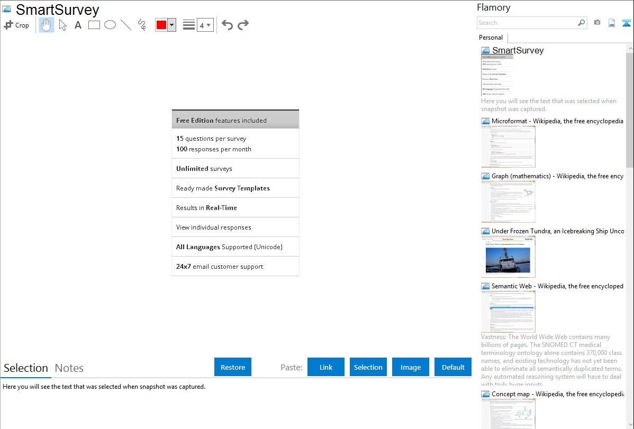Open the Microformat Wikipedia snapshot title

[x=557, y=121]
